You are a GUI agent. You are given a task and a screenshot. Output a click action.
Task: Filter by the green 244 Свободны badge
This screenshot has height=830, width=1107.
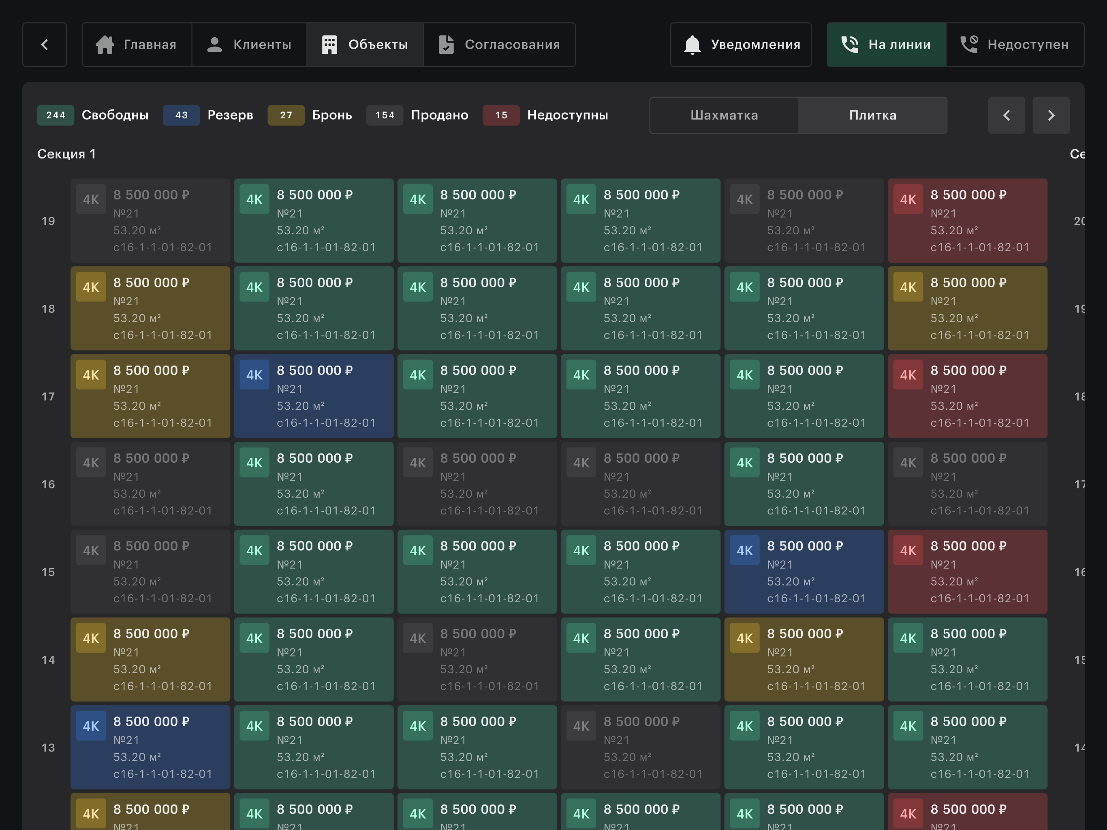(93, 115)
